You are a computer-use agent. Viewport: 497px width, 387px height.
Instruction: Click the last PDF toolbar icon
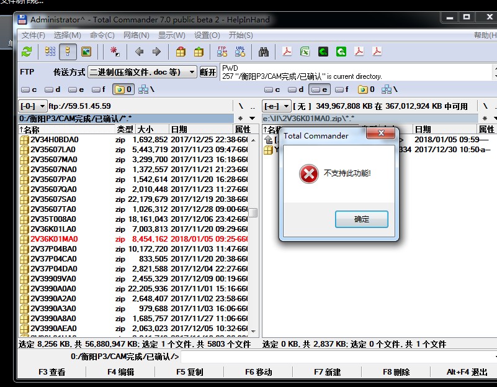click(377, 52)
